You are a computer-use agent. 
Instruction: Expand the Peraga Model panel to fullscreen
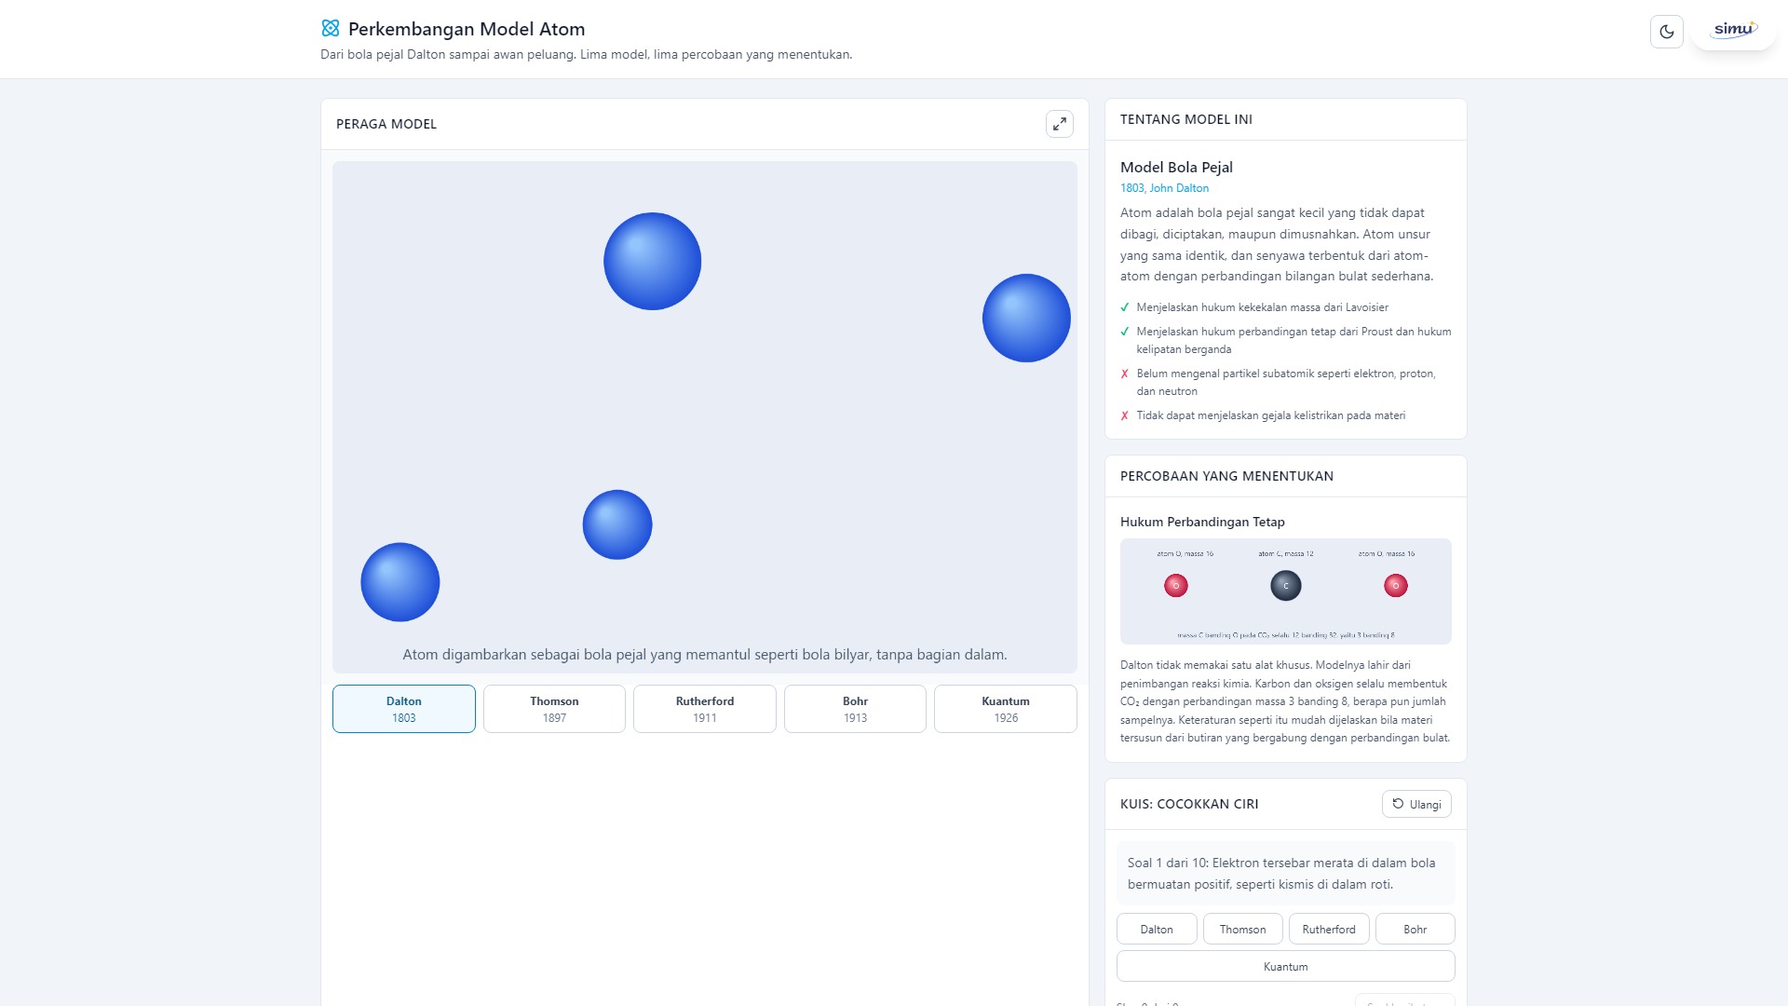tap(1059, 124)
